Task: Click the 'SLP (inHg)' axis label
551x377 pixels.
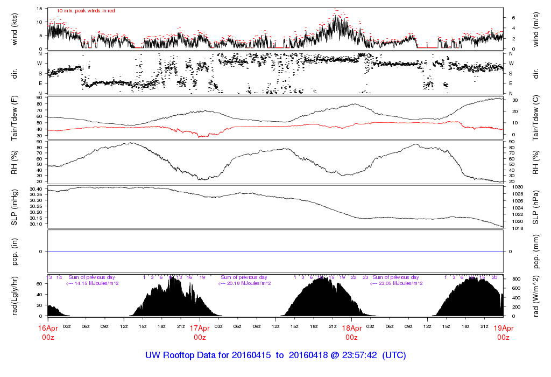Action: click(15, 207)
